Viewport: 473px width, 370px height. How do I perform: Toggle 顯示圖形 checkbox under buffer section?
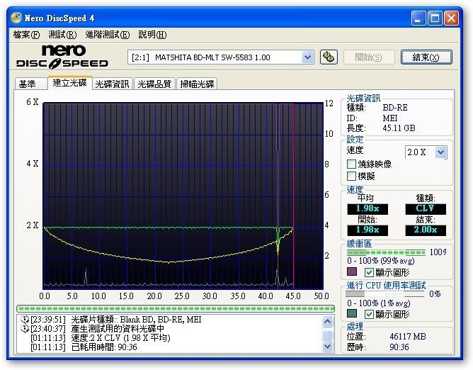[x=369, y=272]
